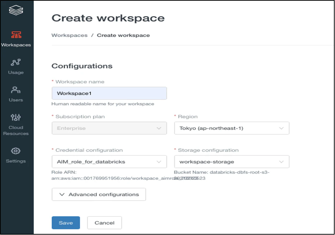The image size is (335, 235).
Task: Open Settings via the gear icon
Action: pos(15,151)
